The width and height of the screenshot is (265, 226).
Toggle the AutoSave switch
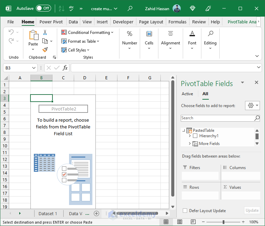pos(43,8)
